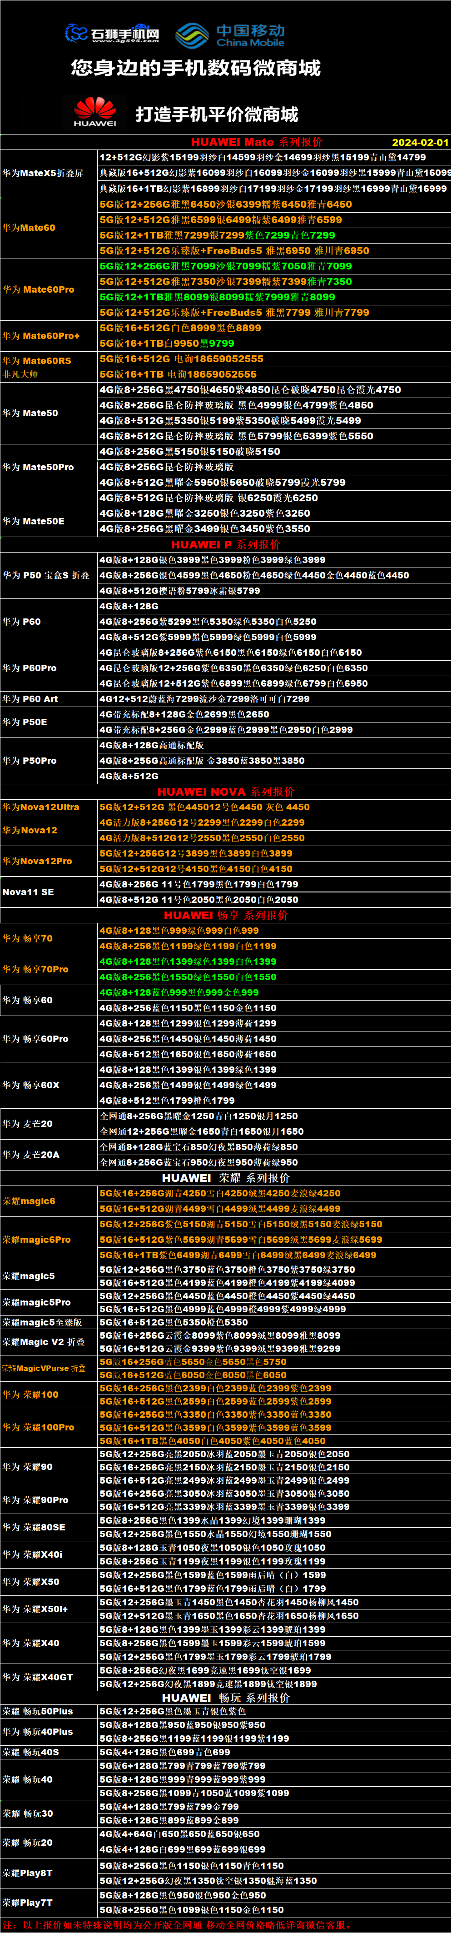Image resolution: width=452 pixels, height=1933 pixels.
Task: Select the 华为 P50 宝盒S 折叠 label
Action: 46,576
